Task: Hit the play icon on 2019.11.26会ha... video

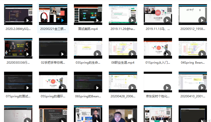Action: click(x=132, y=20)
